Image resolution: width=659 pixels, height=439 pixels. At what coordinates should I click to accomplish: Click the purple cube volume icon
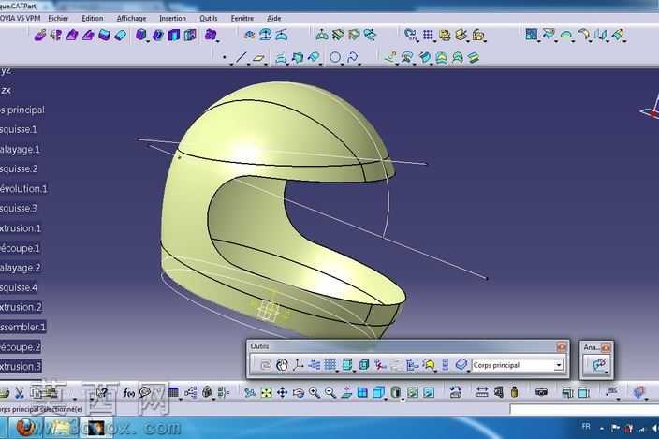(140, 35)
